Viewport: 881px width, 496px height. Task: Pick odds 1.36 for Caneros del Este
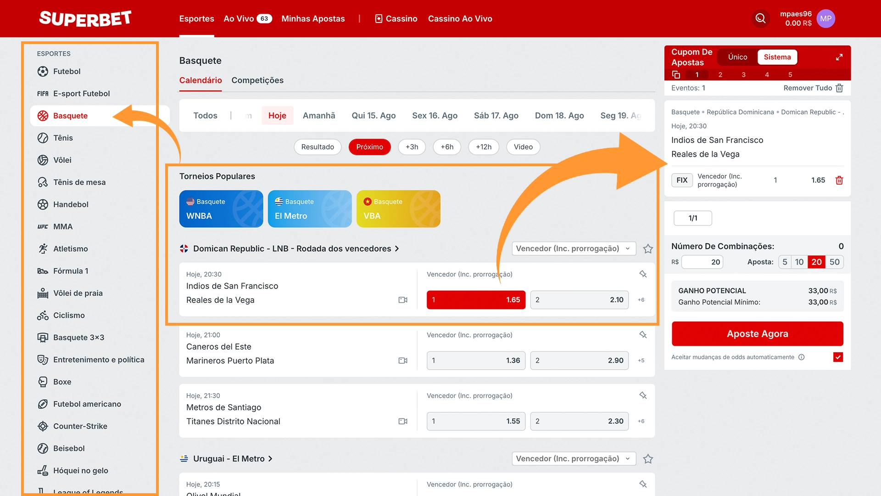pos(476,361)
